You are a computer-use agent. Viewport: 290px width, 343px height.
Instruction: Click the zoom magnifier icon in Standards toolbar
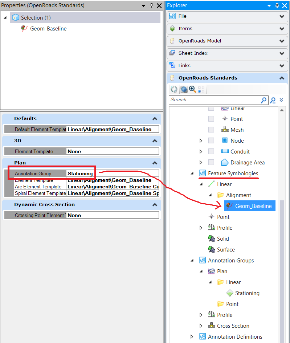(192, 89)
